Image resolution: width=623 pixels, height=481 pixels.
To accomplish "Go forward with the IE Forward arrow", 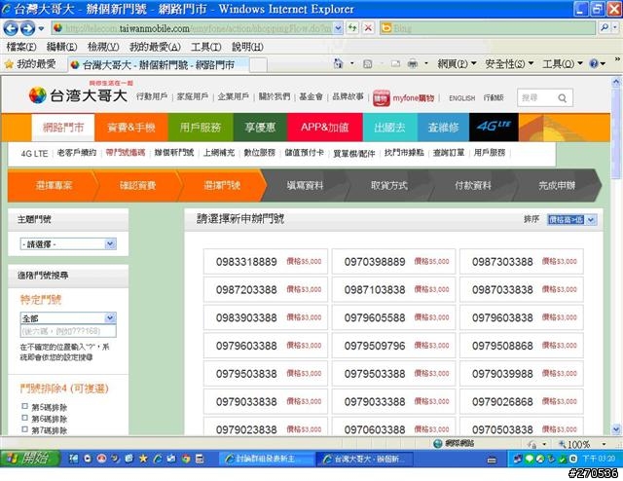I will coord(27,28).
